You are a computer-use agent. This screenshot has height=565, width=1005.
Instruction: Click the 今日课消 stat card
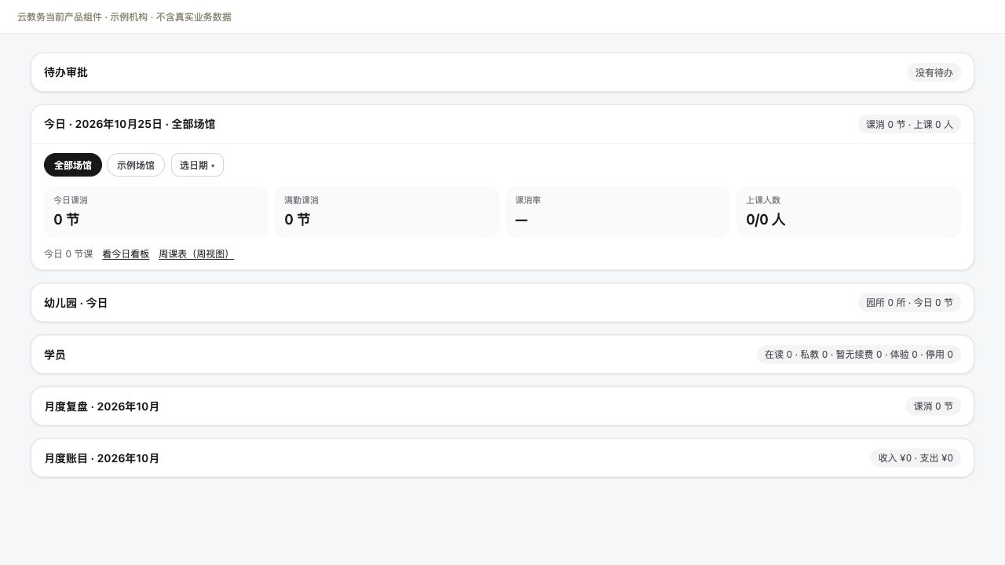tap(156, 212)
